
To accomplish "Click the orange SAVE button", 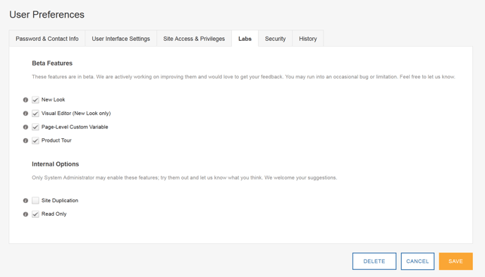I will coord(455,261).
